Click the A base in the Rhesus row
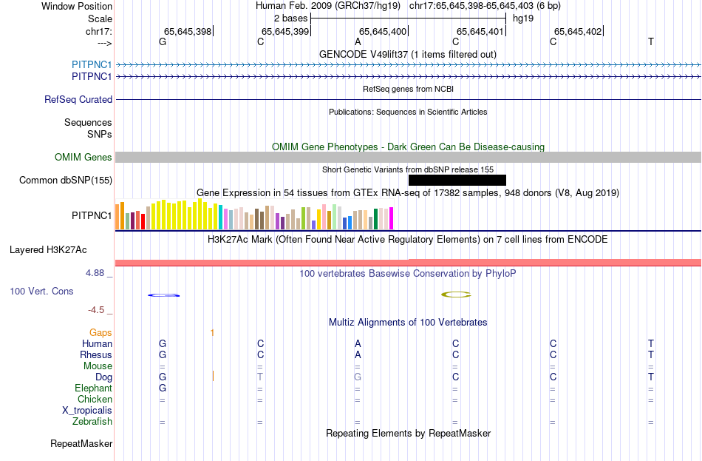This screenshot has height=461, width=702. click(x=358, y=354)
